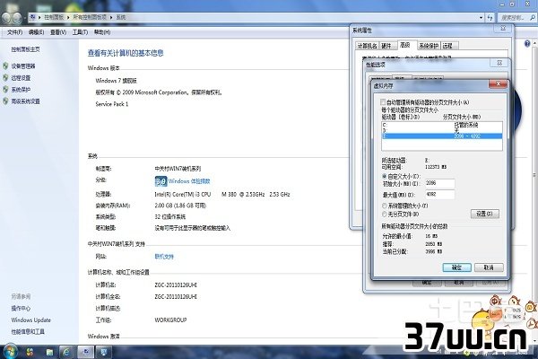This screenshot has height=359, width=538.
Task: Open the address bar history dropdown
Action: (481, 17)
